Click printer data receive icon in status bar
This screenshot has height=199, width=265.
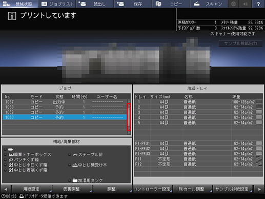pyautogui.click(x=22, y=196)
